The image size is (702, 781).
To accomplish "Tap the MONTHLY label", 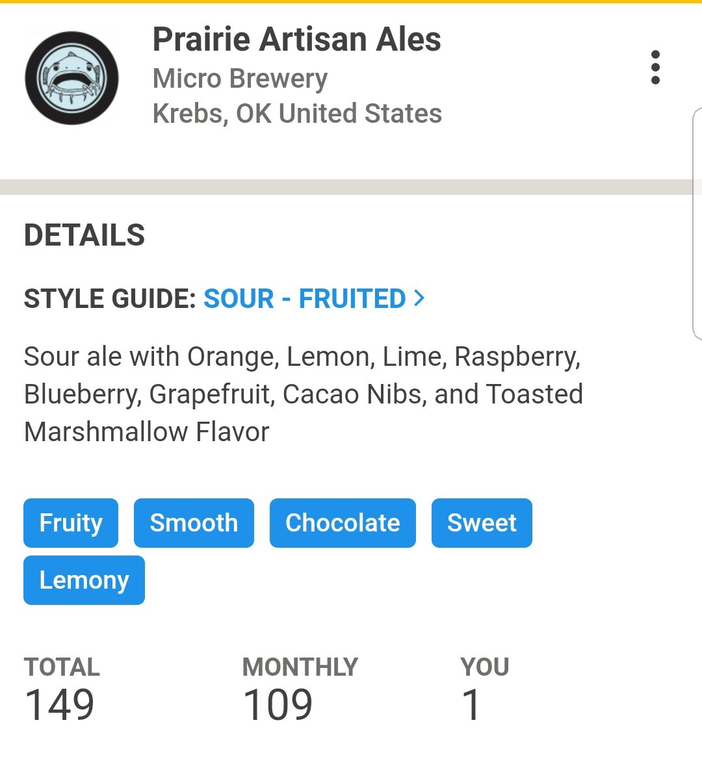I will tap(300, 667).
